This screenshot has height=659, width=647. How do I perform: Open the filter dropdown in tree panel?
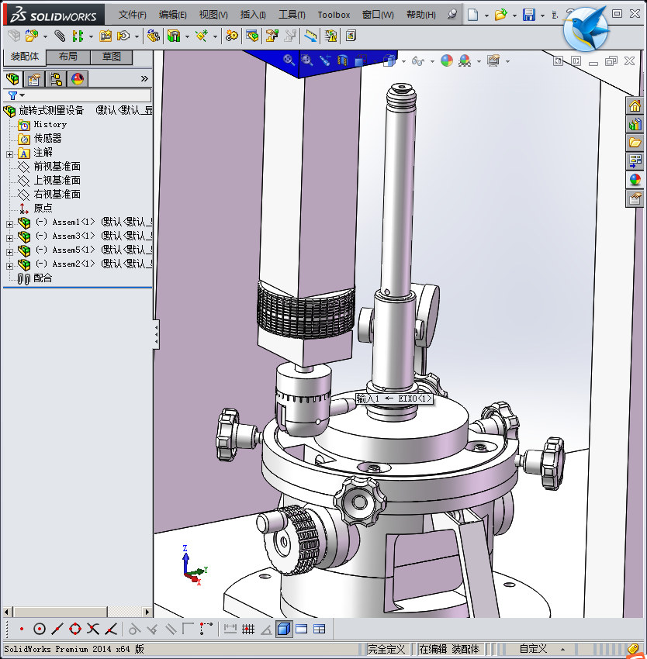pyautogui.click(x=22, y=95)
